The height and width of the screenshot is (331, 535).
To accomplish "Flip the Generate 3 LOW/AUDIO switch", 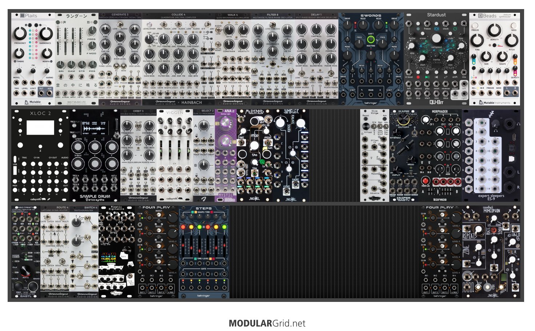I will tap(120, 24).
